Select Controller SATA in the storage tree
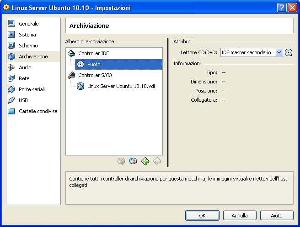Screen dimensions: 300x227 point(95,75)
